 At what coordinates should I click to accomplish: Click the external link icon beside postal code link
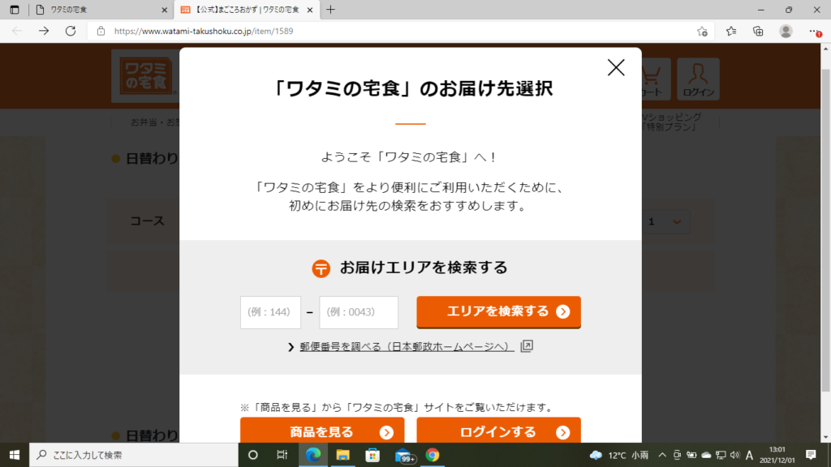click(526, 346)
